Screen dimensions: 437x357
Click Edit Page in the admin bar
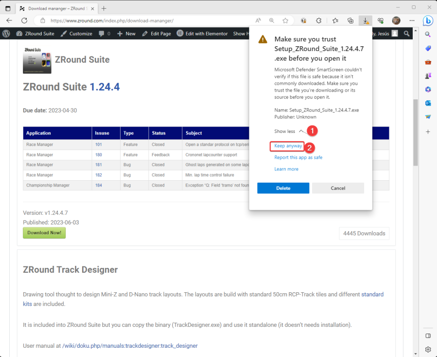click(x=157, y=34)
